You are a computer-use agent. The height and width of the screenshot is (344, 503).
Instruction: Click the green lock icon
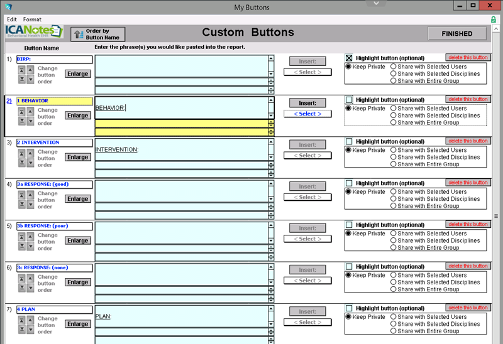(494, 19)
